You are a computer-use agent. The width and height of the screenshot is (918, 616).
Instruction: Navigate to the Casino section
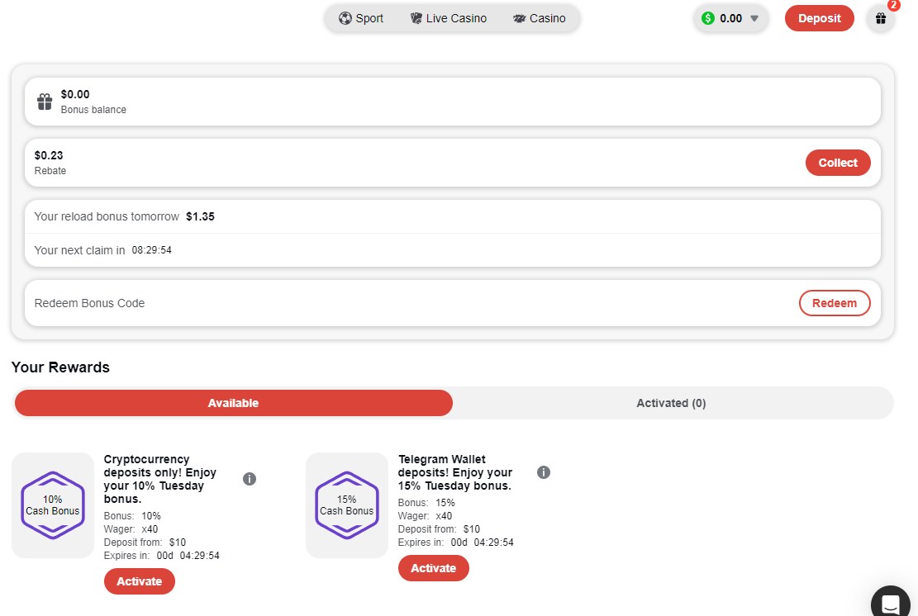pyautogui.click(x=540, y=18)
